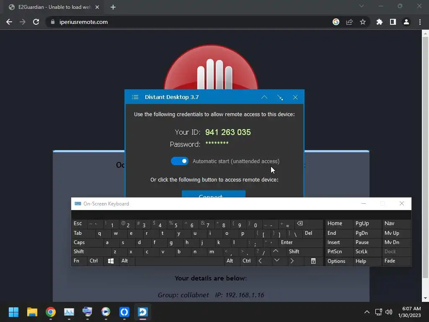Open clock showing 6:07 AM

tap(409, 312)
